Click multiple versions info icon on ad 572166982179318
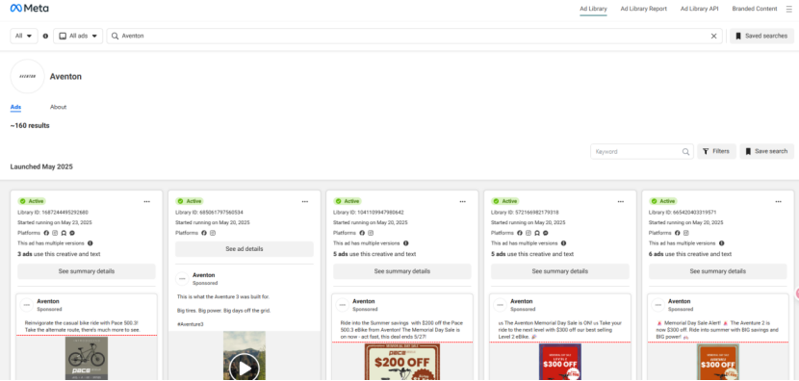The image size is (799, 381). 563,243
